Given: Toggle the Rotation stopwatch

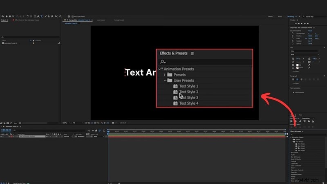Looking at the screenshot, I should pos(293,41).
